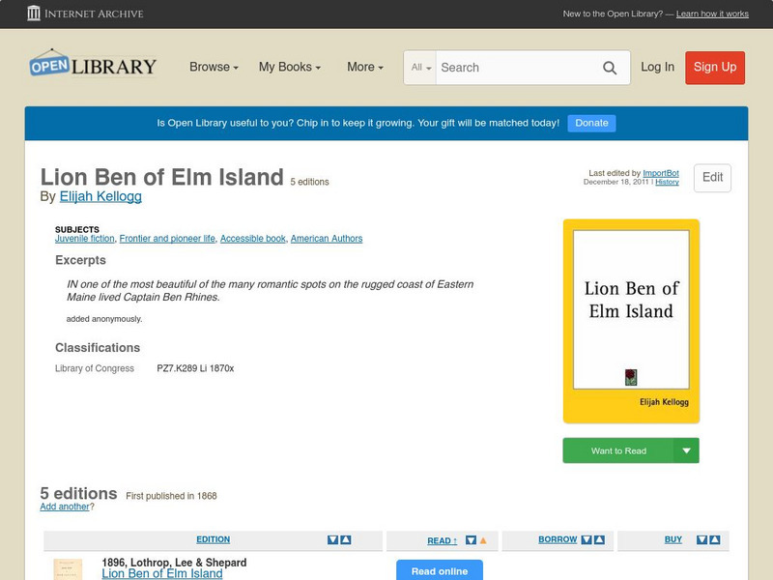773x580 pixels.
Task: Click the Edit button for this book
Action: tap(711, 178)
